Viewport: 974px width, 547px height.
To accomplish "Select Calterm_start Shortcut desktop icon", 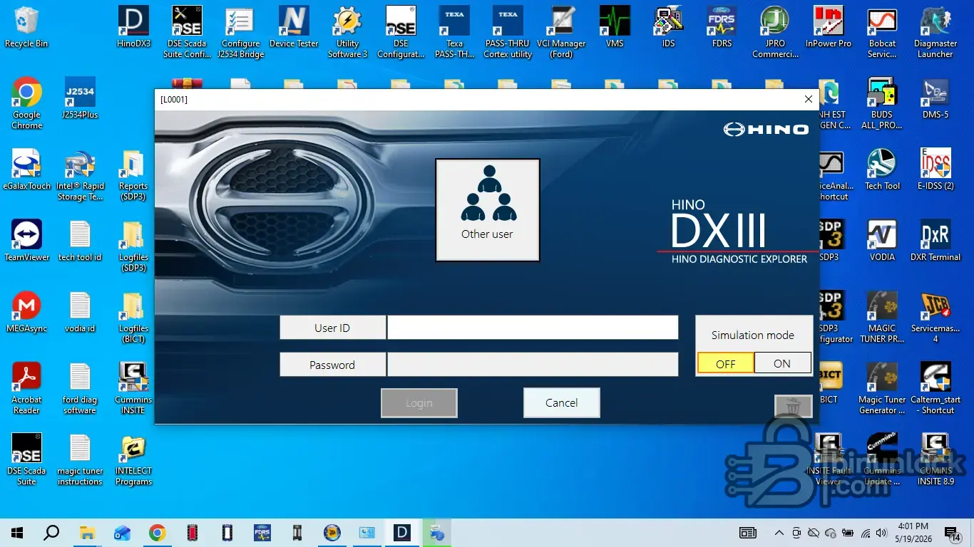I will 935,388.
